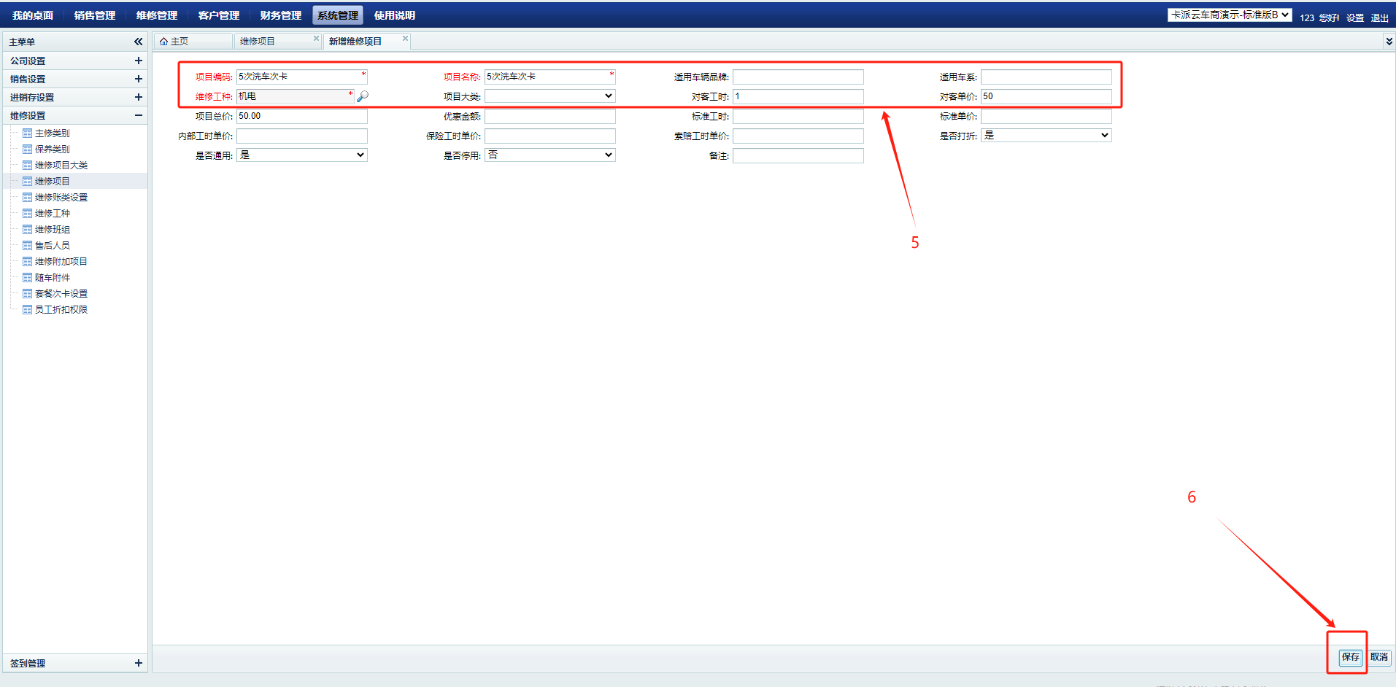1396x687 pixels.
Task: Collapse the 主菜单 sidebar panel
Action: pos(138,42)
